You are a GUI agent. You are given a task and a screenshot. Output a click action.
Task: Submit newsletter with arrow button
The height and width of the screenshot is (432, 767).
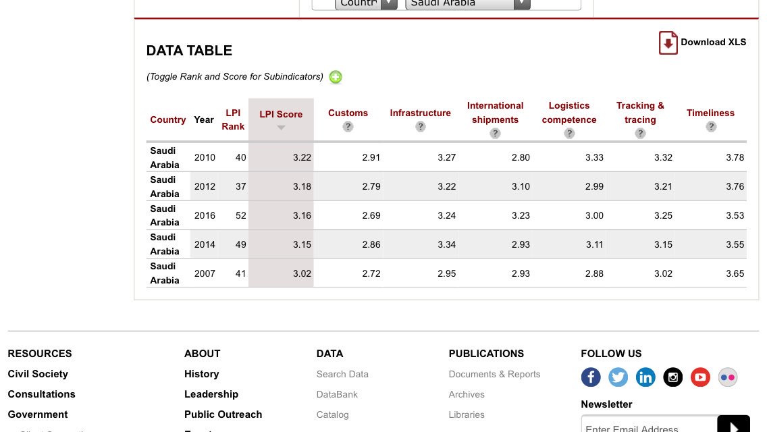click(733, 424)
